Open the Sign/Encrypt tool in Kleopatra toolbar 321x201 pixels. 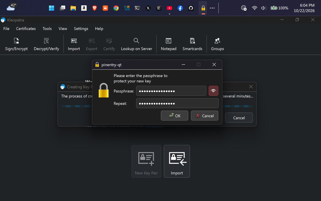16,44
